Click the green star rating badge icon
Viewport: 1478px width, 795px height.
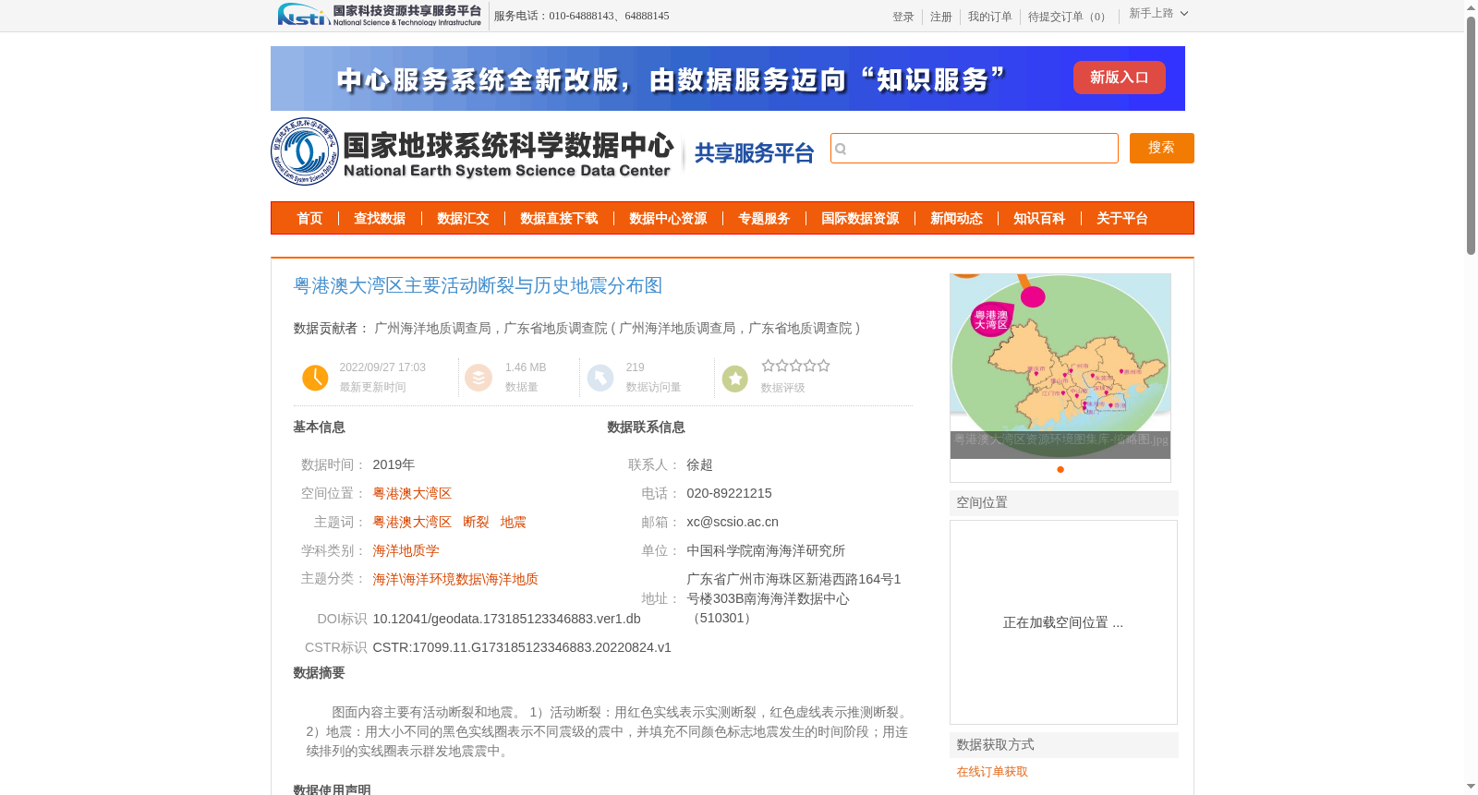click(x=735, y=379)
